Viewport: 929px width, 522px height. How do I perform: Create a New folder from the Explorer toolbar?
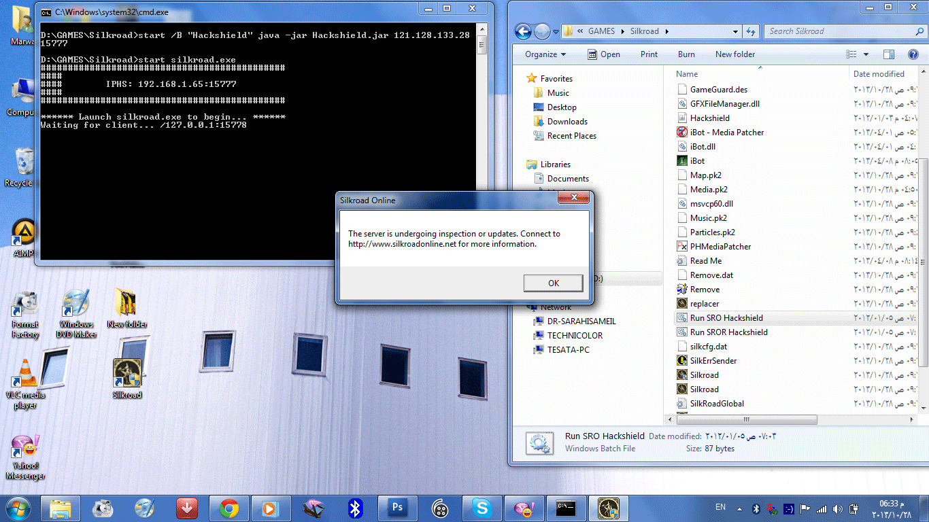[735, 54]
